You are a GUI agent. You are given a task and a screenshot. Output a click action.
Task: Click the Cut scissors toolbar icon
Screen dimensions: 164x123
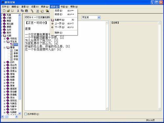click(18, 11)
